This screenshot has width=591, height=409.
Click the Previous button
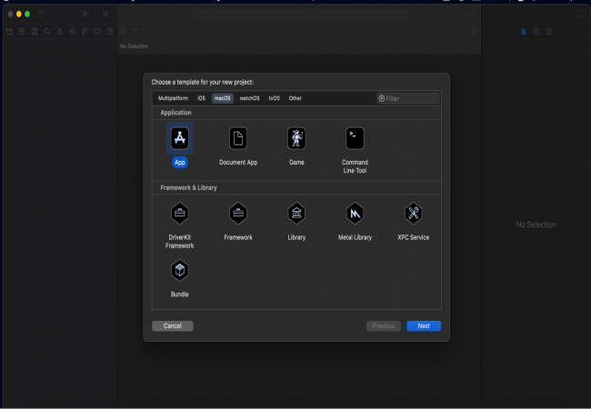tap(384, 325)
